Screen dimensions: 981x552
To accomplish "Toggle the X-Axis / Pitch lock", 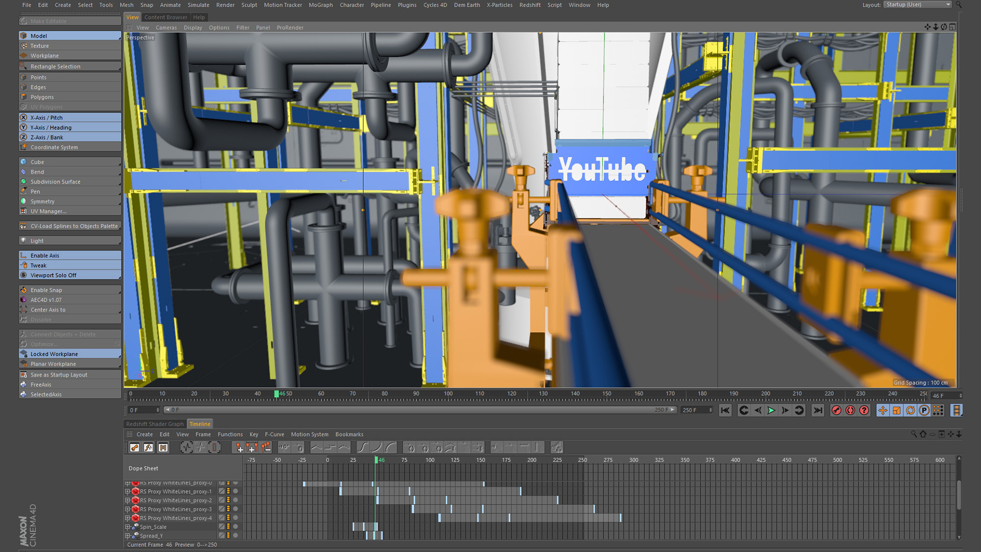I will click(46, 118).
